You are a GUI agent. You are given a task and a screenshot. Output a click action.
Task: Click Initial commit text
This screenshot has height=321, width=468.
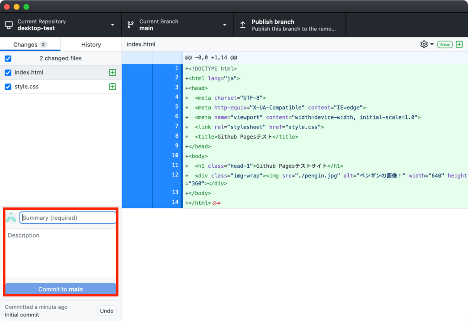22,315
